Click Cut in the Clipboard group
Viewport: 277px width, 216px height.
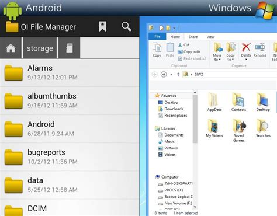click(183, 45)
